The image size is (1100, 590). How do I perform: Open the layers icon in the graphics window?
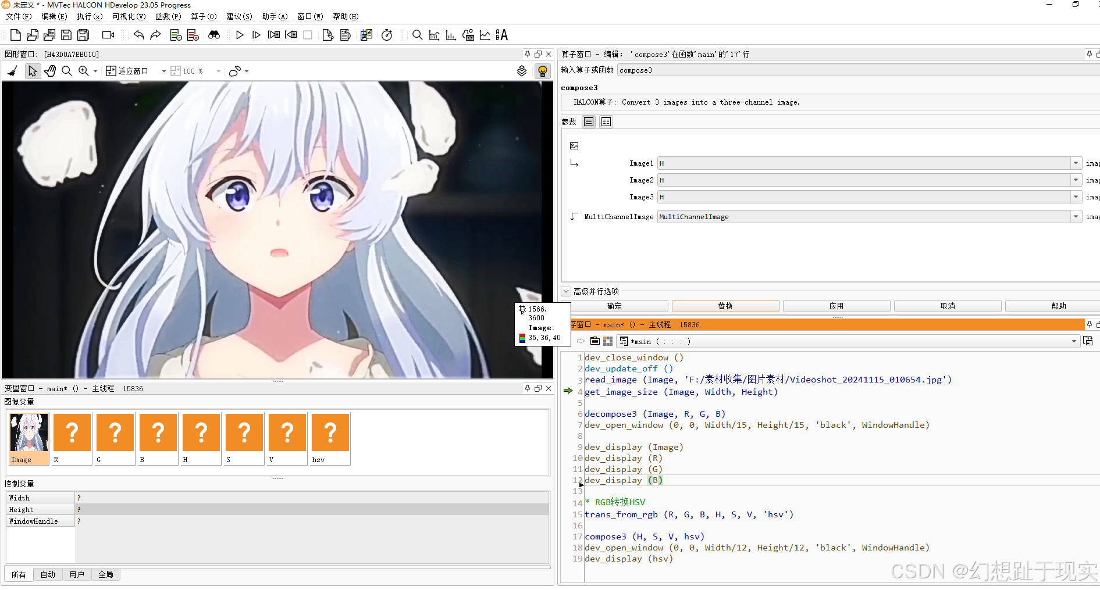(522, 71)
